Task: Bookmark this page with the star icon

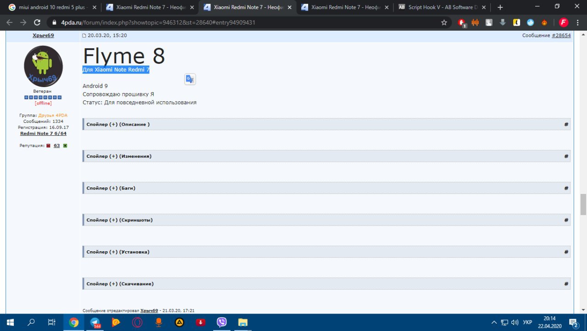Action: (444, 22)
